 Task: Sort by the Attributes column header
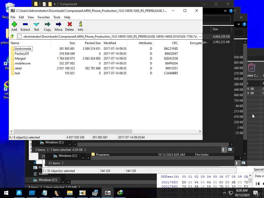(141, 43)
